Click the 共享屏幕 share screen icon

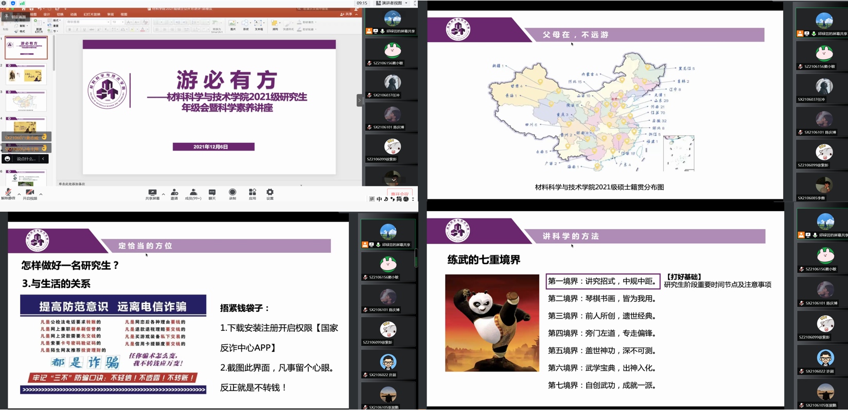[152, 193]
